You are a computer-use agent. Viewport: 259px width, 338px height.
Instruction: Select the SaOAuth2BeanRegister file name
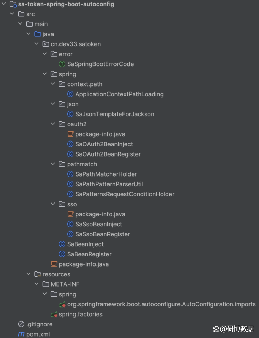pos(108,154)
